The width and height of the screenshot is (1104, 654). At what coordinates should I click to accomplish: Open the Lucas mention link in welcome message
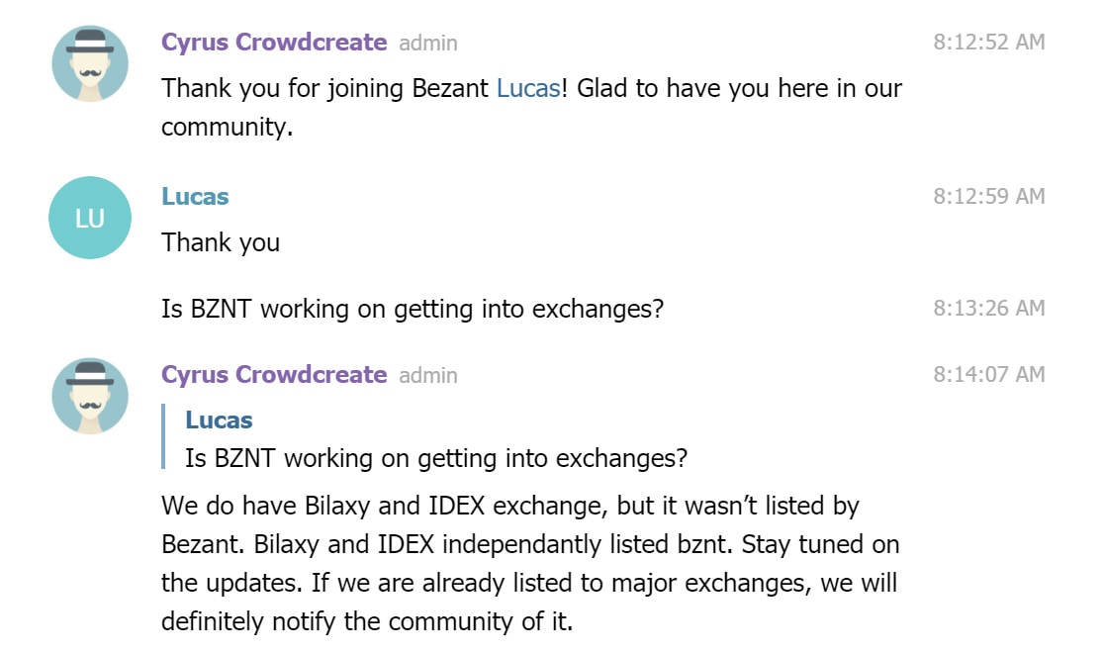pos(528,89)
